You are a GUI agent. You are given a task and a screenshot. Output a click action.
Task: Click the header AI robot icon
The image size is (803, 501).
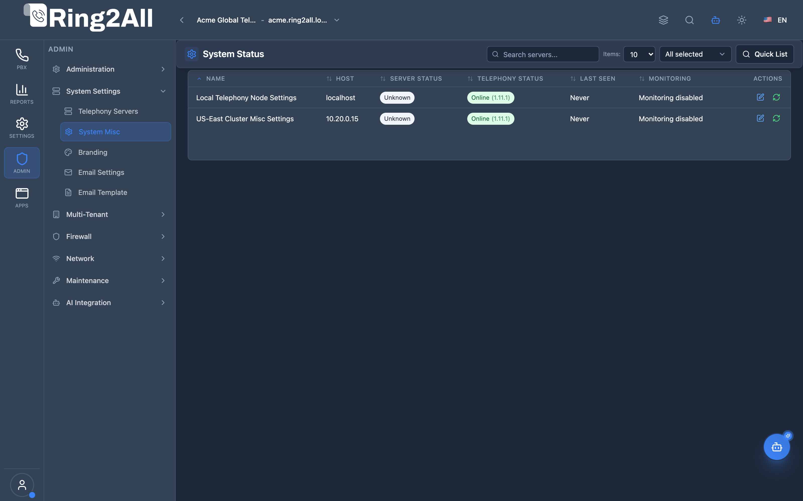pyautogui.click(x=716, y=20)
